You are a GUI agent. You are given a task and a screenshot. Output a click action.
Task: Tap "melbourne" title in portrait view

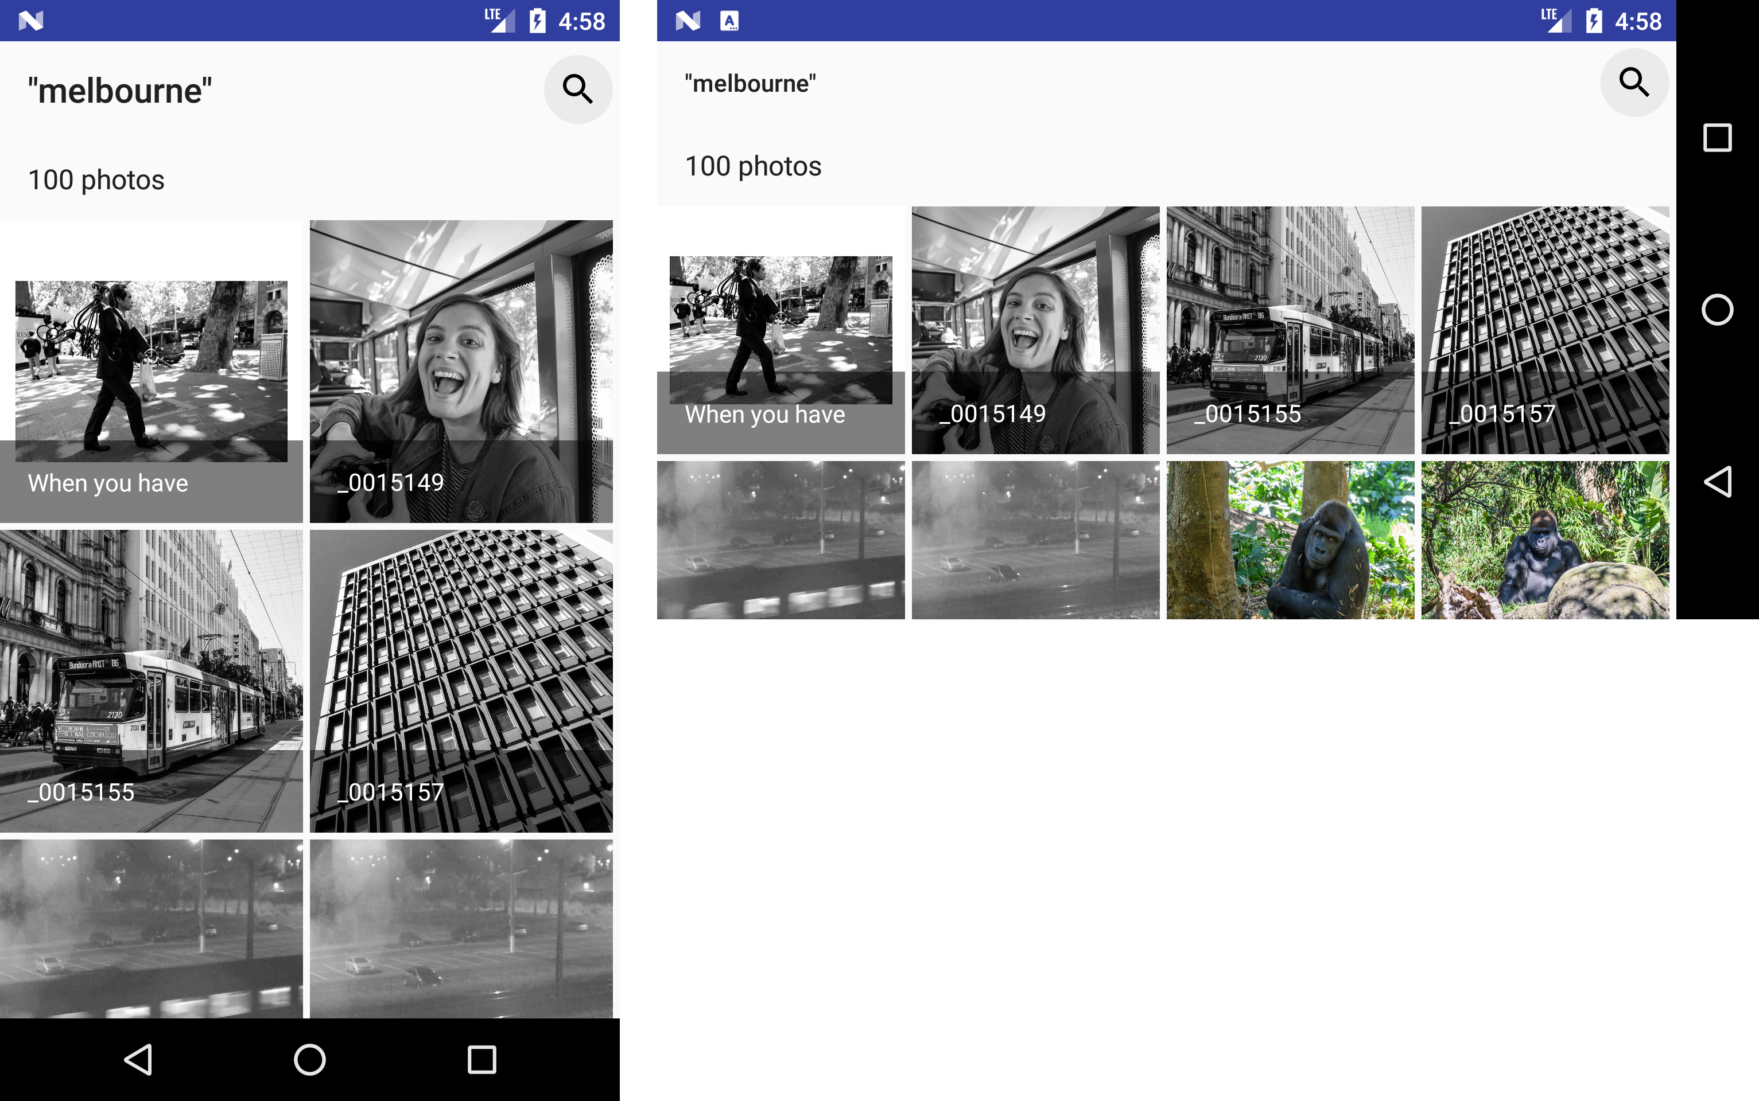click(119, 91)
